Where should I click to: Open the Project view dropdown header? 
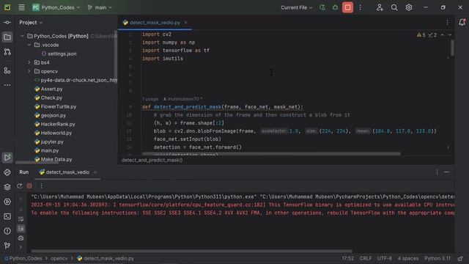click(31, 23)
